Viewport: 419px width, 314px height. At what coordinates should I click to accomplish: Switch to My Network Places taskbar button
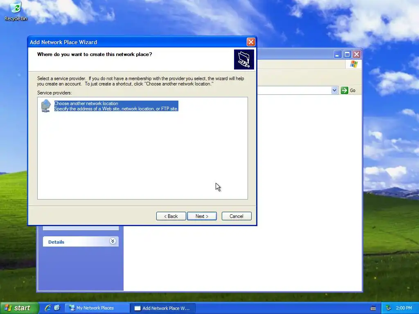tap(97, 308)
